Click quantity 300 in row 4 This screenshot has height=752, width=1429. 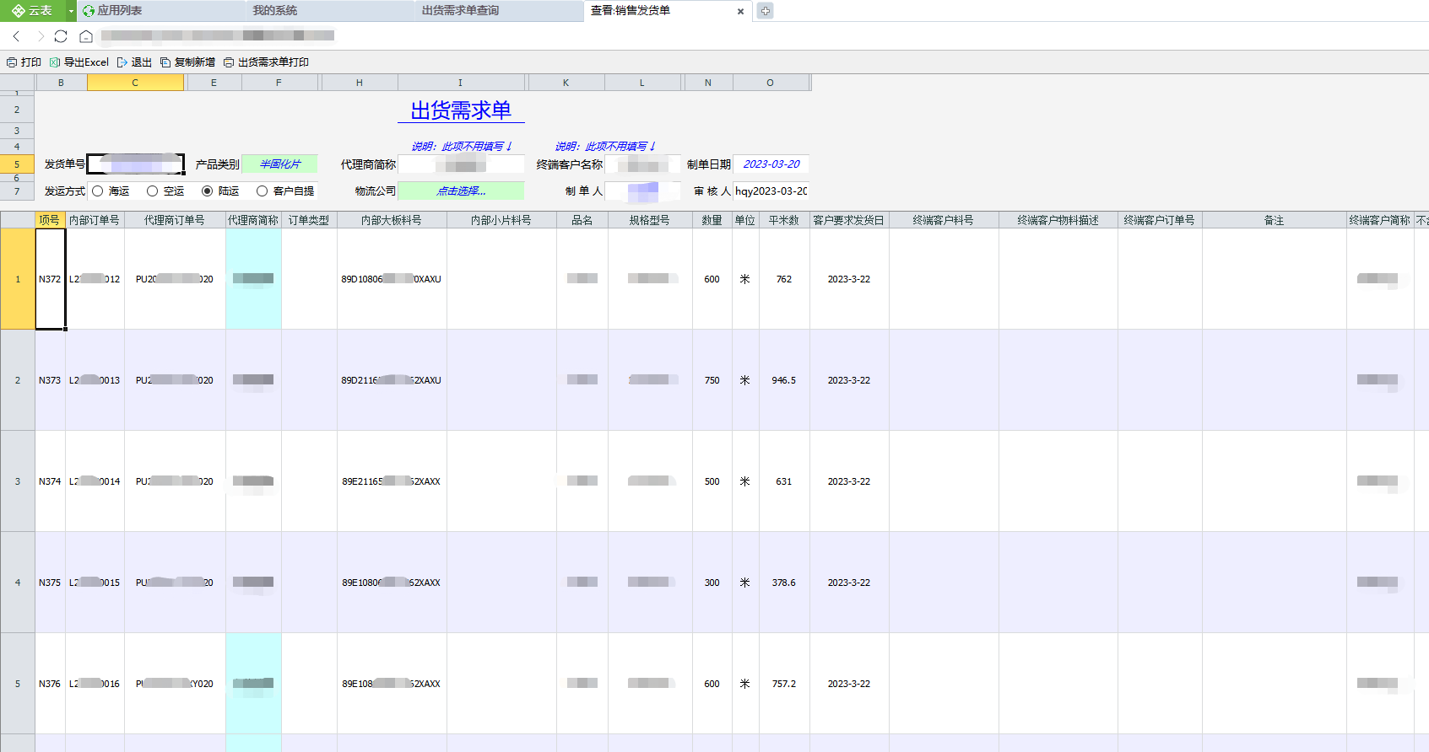point(712,583)
